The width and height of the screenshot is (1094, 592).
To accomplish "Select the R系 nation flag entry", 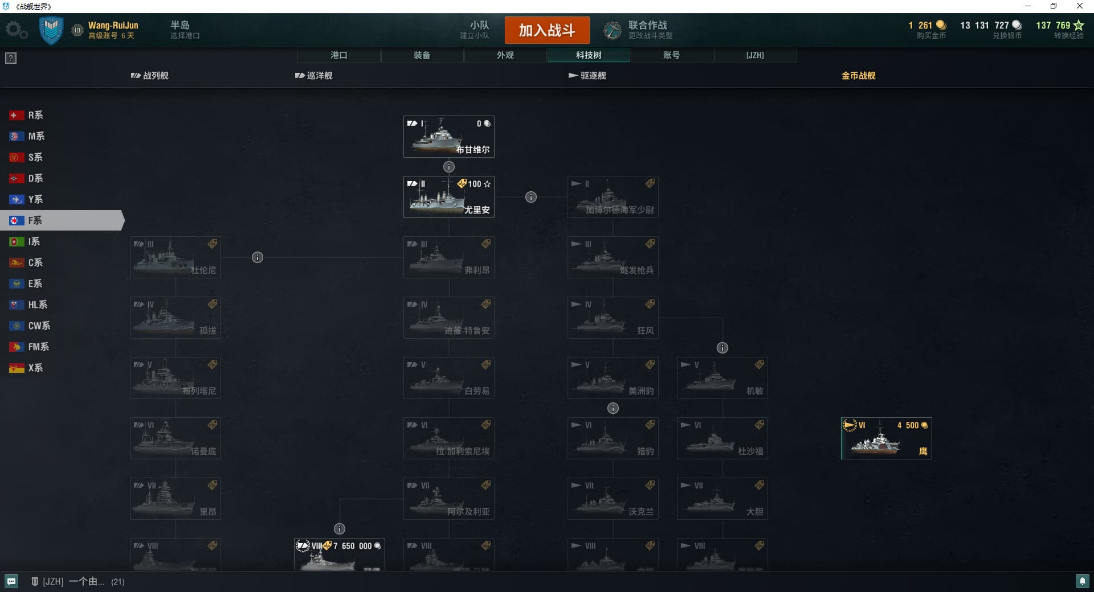I will (27, 115).
